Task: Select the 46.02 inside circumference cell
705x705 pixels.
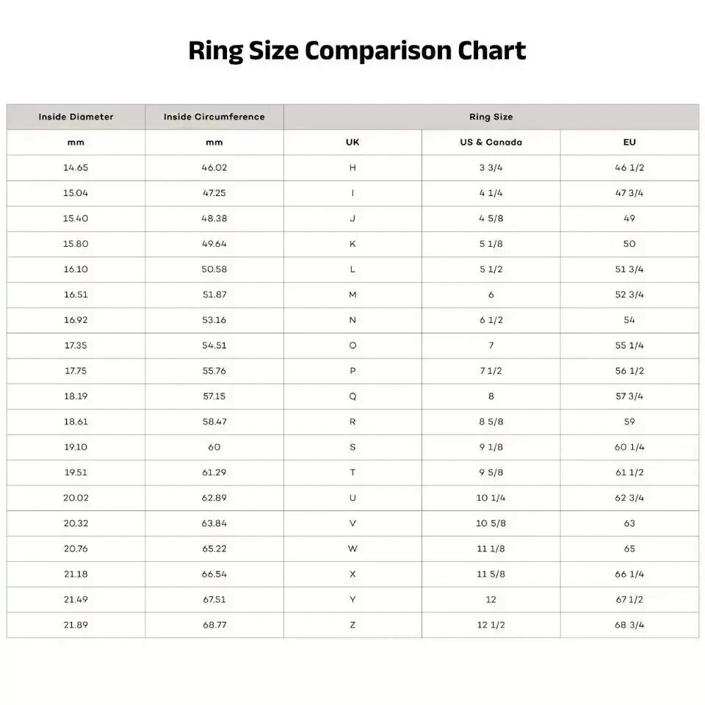Action: click(x=214, y=167)
